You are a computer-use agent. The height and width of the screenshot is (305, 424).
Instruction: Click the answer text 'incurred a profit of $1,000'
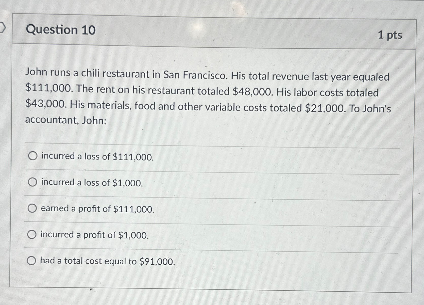click(x=94, y=236)
